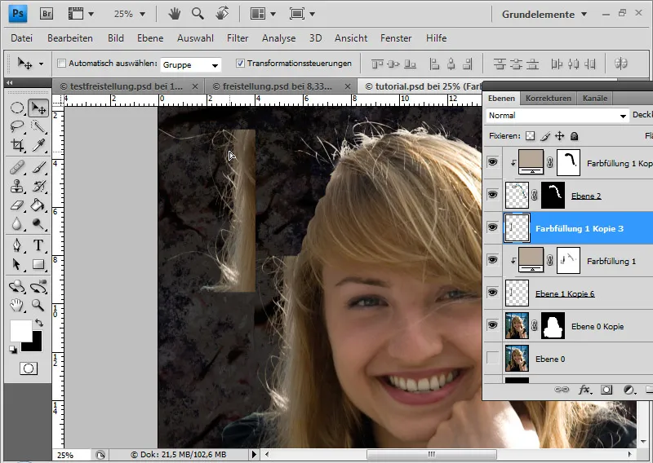Select the Clone Stamp tool
Image resolution: width=653 pixels, height=463 pixels.
17,186
